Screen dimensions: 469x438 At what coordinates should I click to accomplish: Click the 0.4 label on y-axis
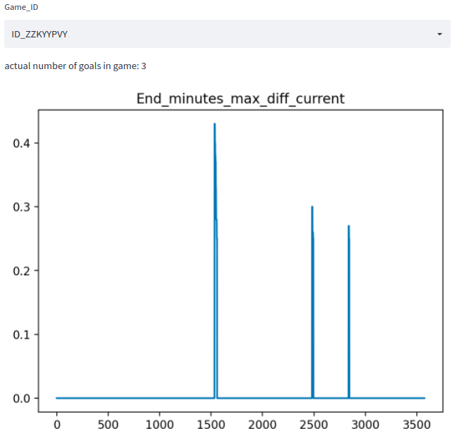tap(23, 143)
